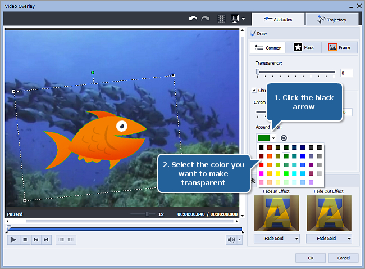
Task: Confirm with the OK button
Action: [311, 258]
